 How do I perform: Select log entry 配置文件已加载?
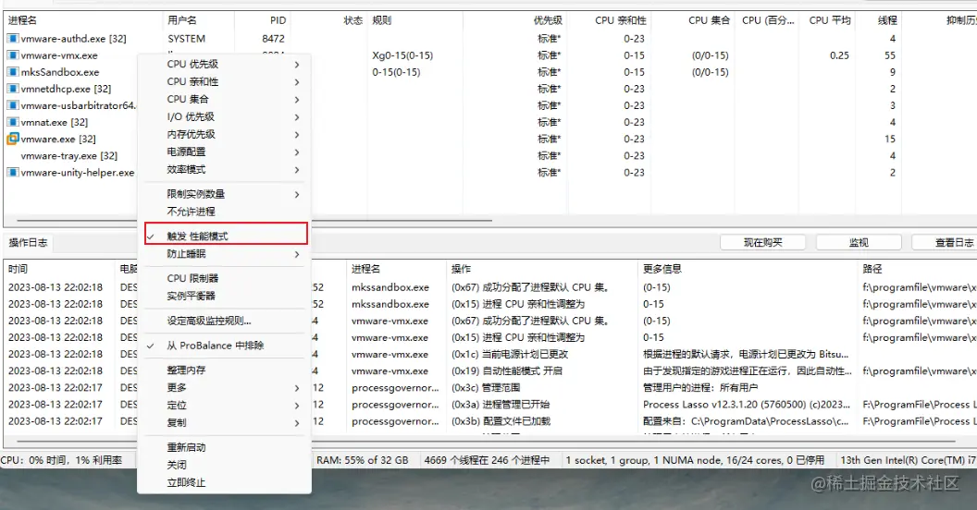pos(501,421)
